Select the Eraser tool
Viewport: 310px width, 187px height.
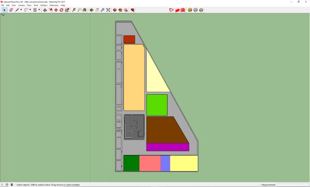(x=11, y=10)
